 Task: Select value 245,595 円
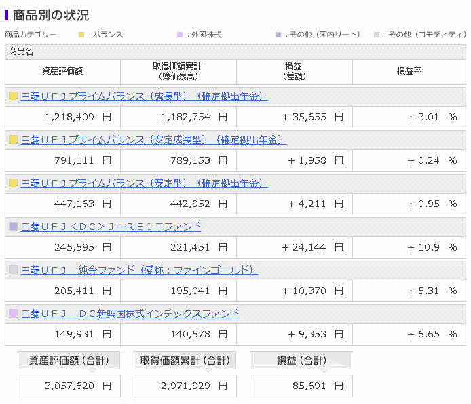(83, 247)
